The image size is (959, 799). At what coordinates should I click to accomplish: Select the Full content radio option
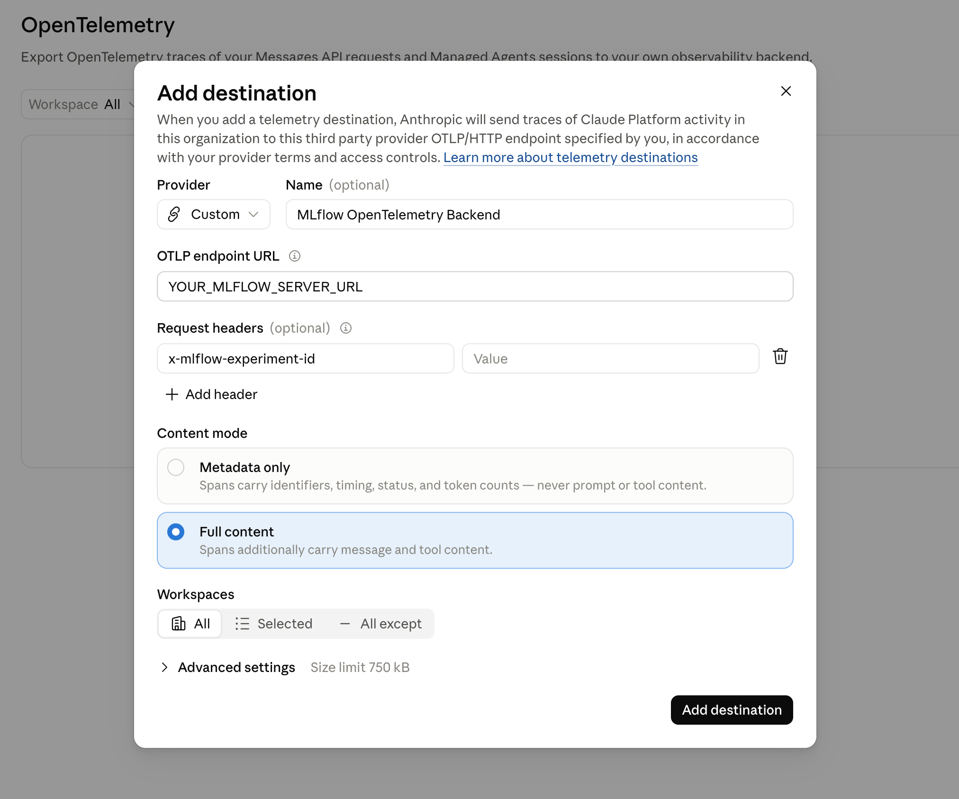[x=176, y=532]
